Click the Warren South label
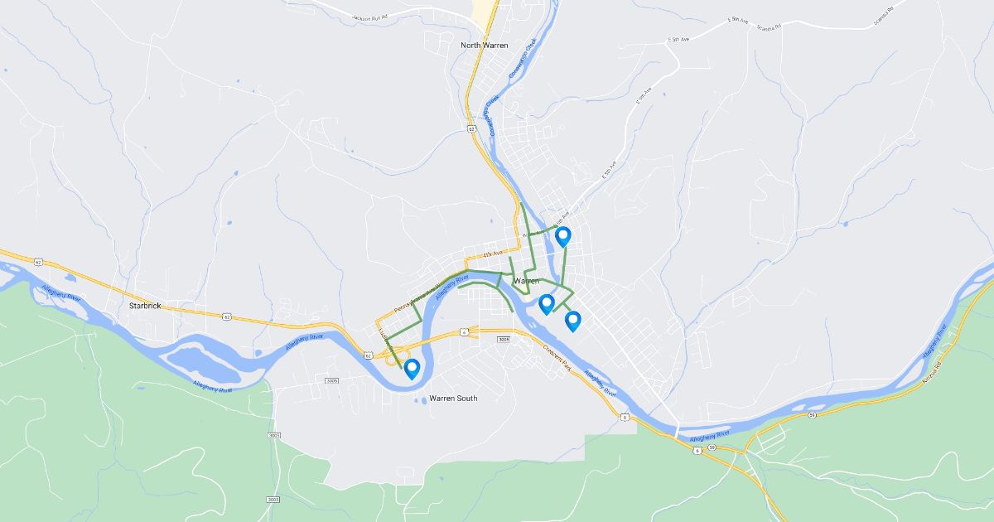Image resolution: width=994 pixels, height=522 pixels. click(x=453, y=399)
